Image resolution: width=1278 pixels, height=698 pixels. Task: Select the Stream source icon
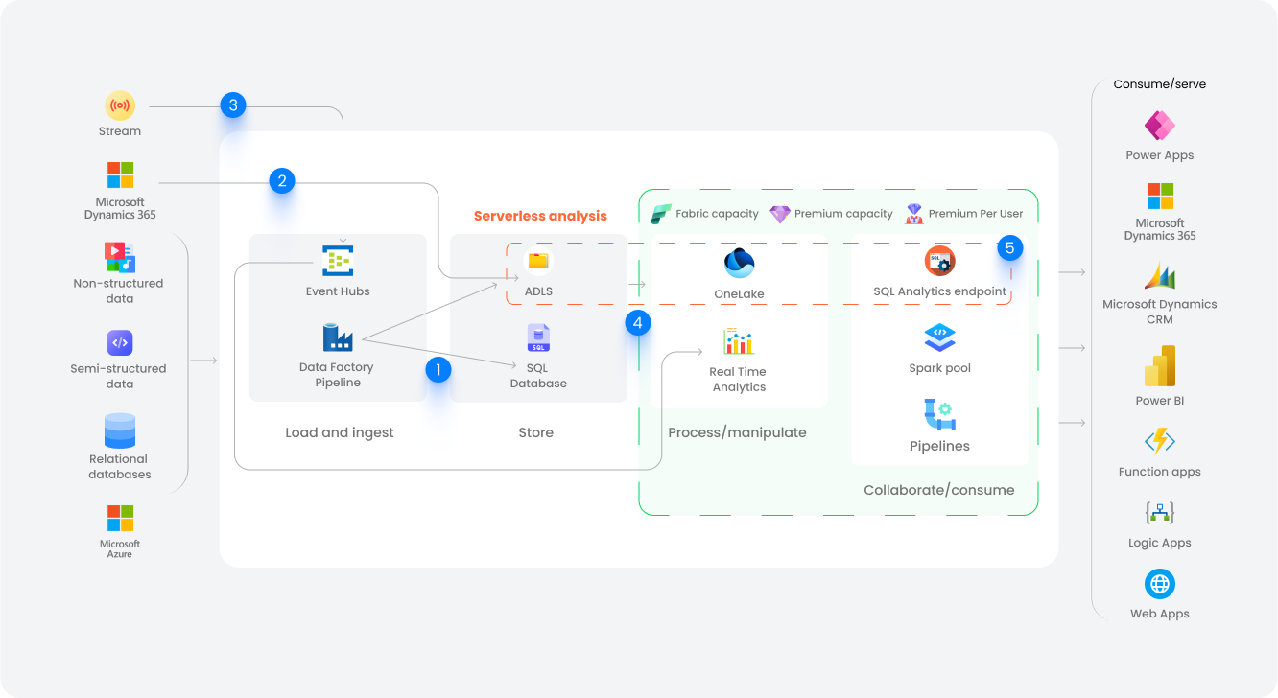coord(119,106)
